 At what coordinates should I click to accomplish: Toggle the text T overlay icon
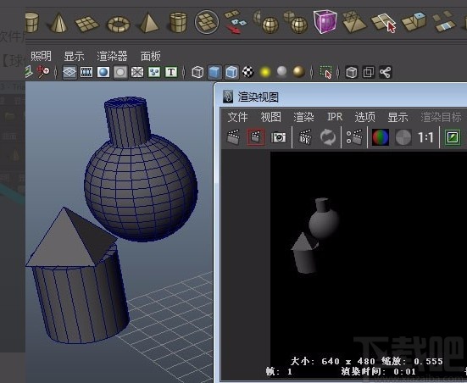click(171, 72)
